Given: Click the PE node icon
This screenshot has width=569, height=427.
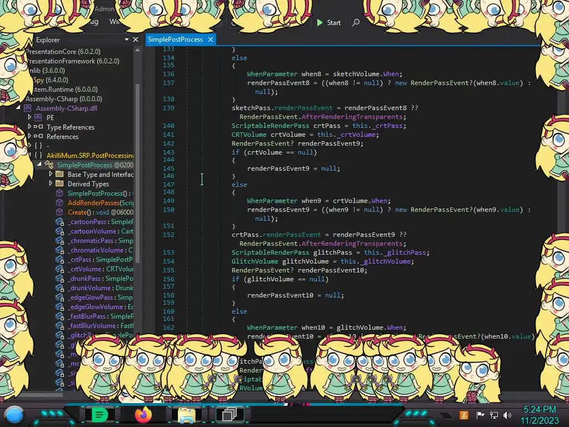Looking at the screenshot, I should click(38, 117).
